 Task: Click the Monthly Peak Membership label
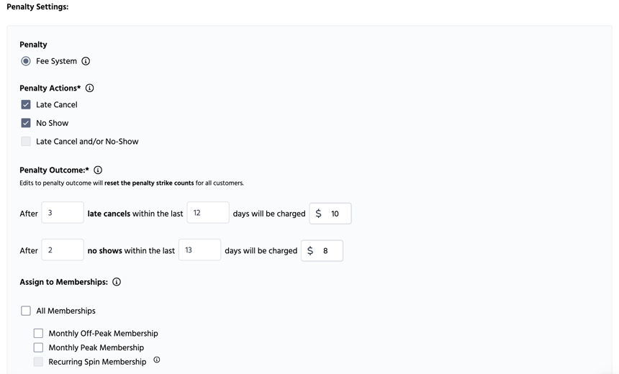coord(96,347)
